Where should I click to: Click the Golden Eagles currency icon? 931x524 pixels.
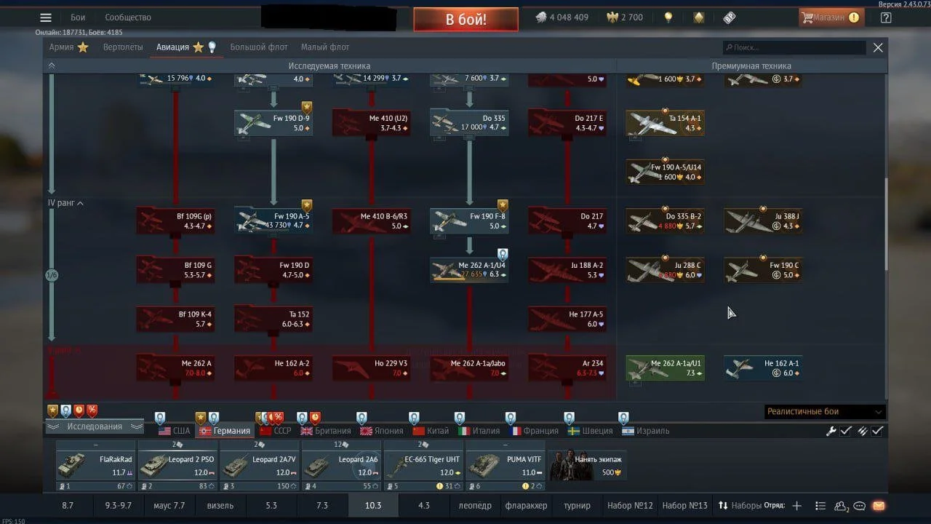[x=611, y=17]
